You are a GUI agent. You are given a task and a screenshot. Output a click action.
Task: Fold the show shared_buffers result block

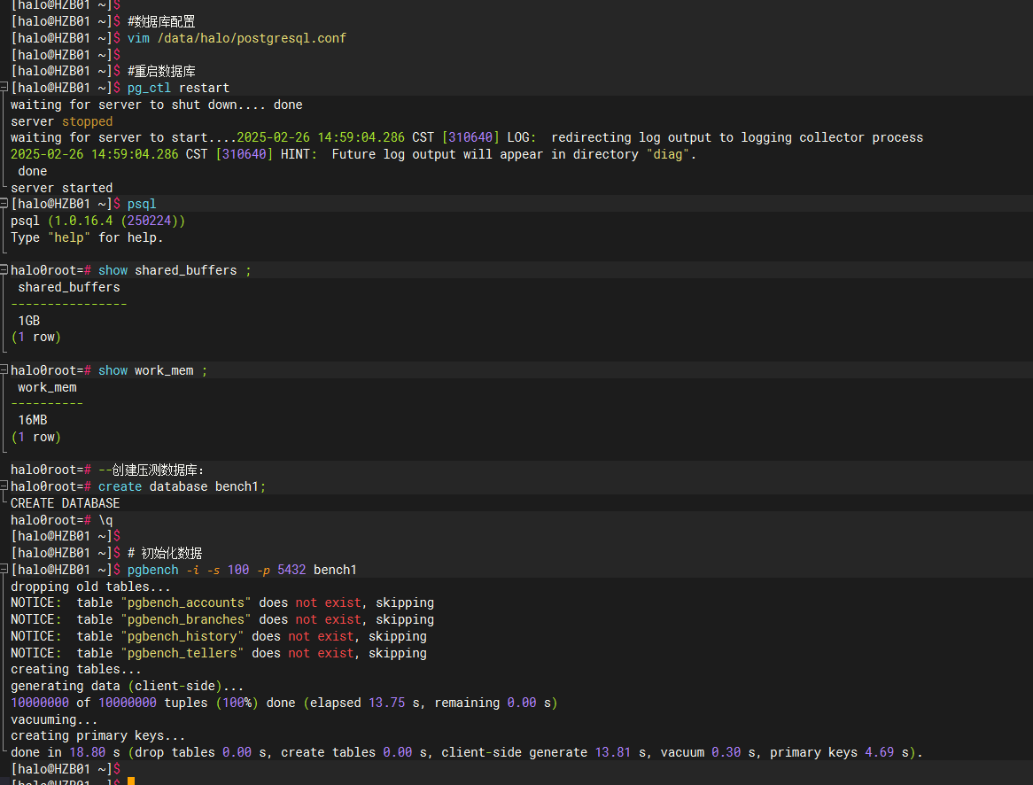tap(4, 269)
